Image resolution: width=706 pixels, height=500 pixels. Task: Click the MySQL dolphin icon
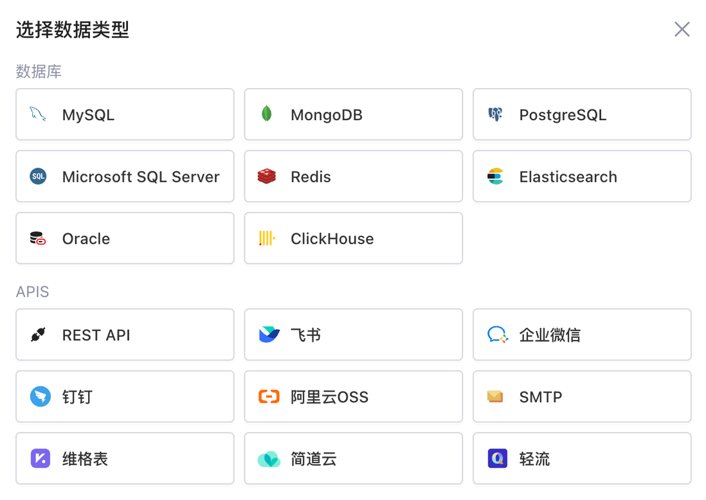39,114
